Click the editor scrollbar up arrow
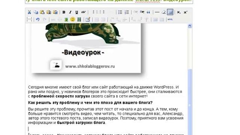Image resolution: width=240 pixels, height=135 pixels. 190,26
